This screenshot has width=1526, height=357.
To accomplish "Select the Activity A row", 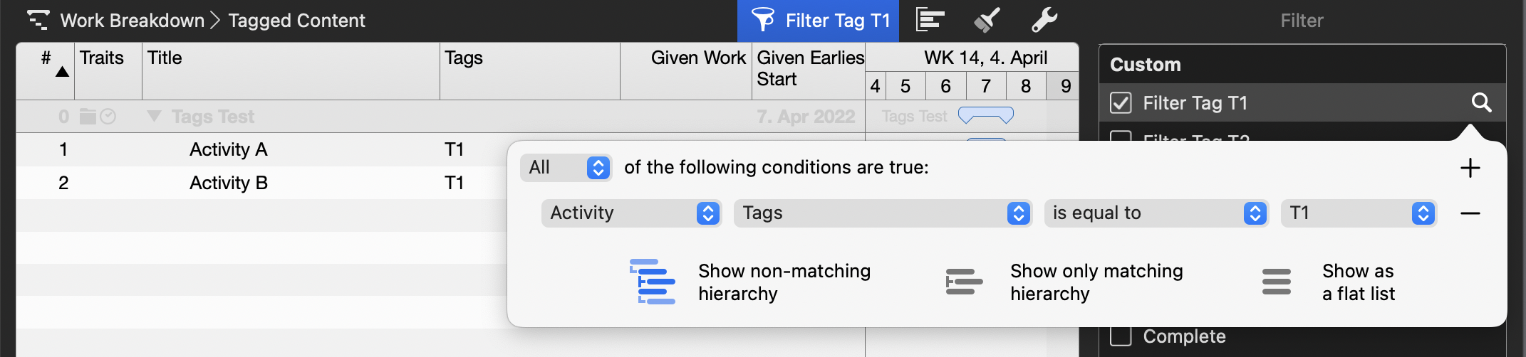I will (x=228, y=149).
